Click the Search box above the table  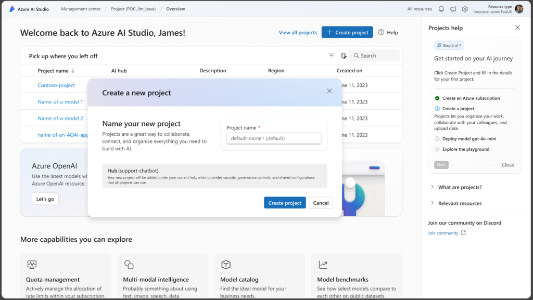[374, 56]
